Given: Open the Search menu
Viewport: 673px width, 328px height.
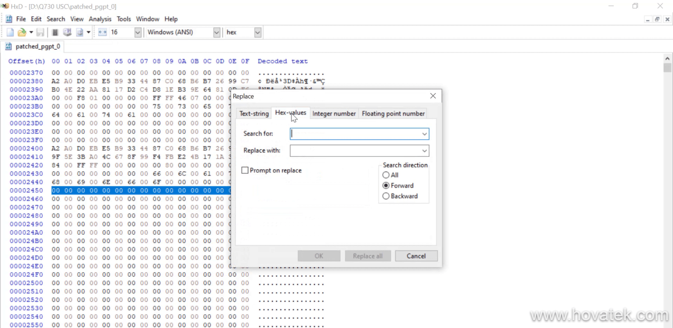Looking at the screenshot, I should tap(56, 19).
